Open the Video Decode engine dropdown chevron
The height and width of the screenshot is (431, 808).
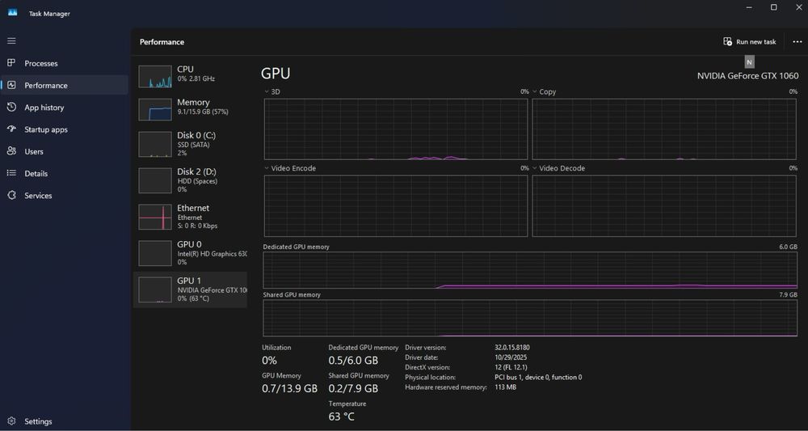point(534,168)
